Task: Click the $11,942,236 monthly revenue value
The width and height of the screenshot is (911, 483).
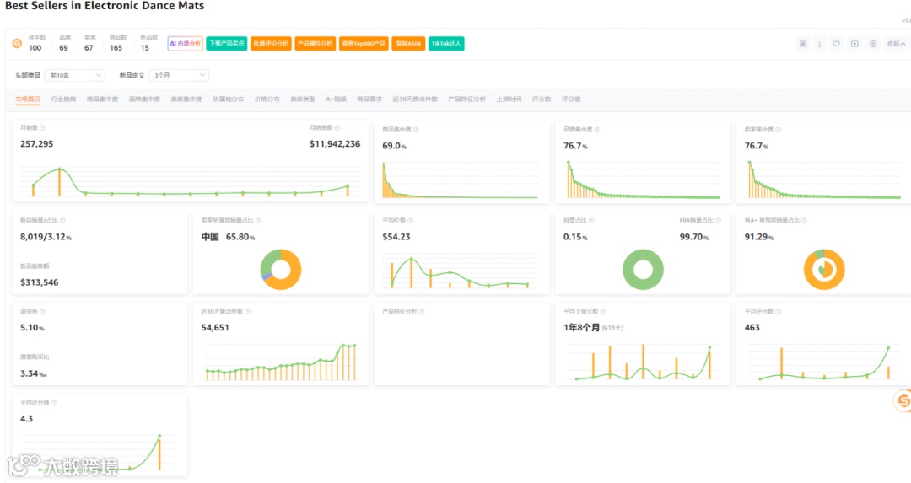Action: [x=335, y=144]
